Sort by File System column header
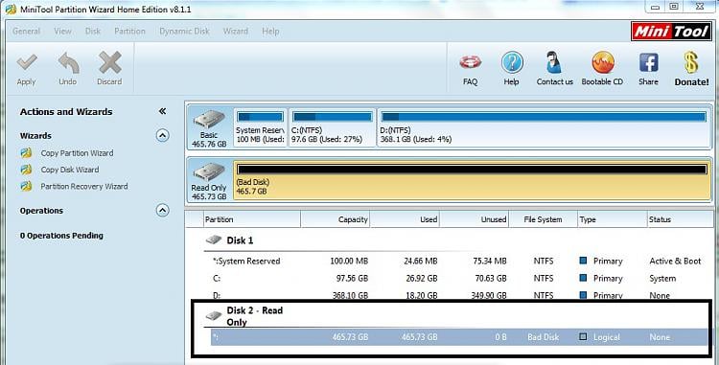719x365 pixels. tap(543, 219)
